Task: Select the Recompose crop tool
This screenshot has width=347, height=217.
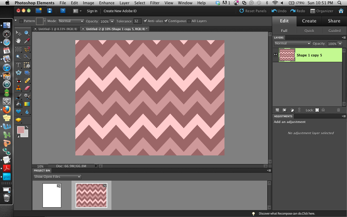Action: pyautogui.click(x=27, y=65)
